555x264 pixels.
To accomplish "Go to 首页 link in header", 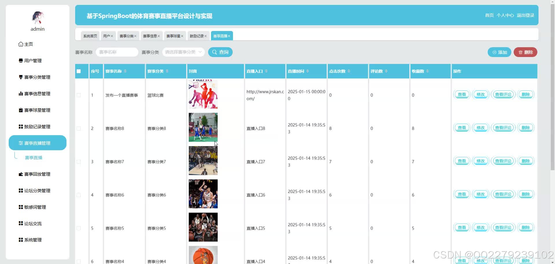I will pos(489,15).
